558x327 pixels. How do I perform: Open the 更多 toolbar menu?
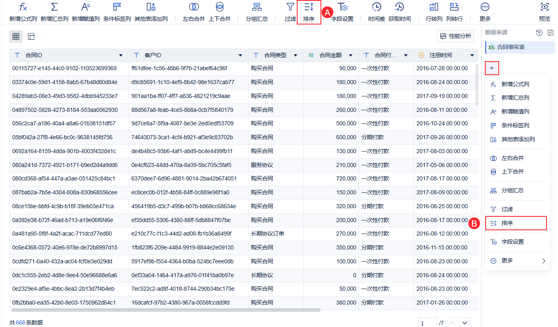point(485,12)
